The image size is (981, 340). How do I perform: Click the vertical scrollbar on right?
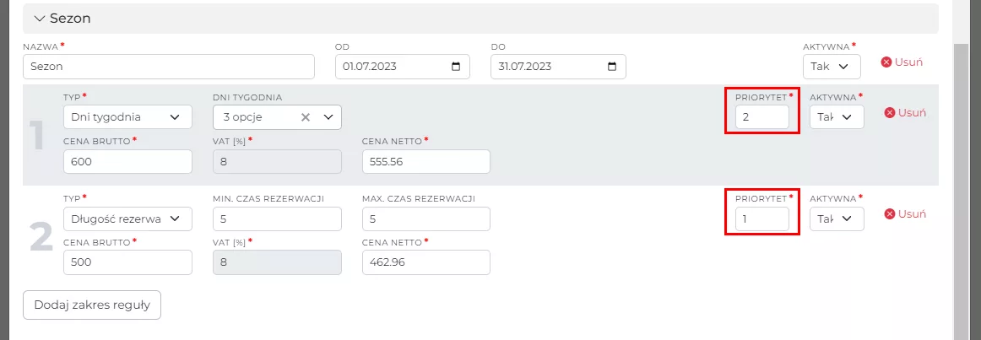tap(961, 169)
